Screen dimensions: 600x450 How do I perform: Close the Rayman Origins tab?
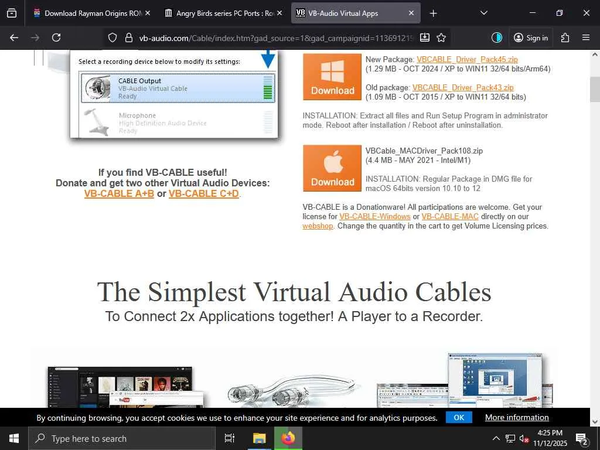pyautogui.click(x=148, y=13)
